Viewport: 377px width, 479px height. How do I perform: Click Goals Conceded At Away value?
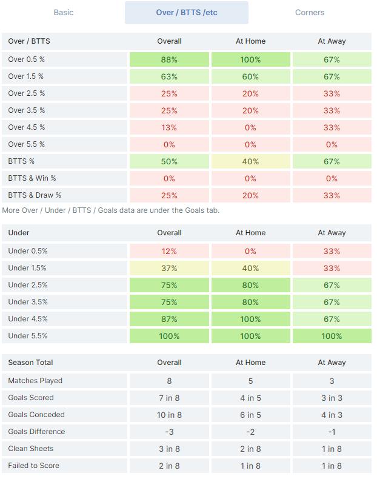332,415
